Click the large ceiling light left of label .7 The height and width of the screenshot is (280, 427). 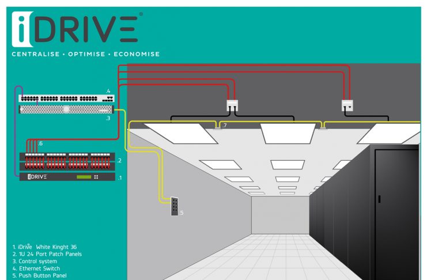tap(181, 134)
